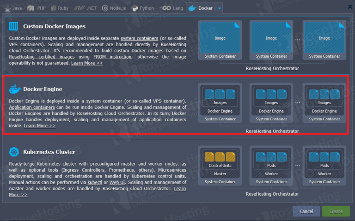355x221 pixels.
Task: Select the .NET tab
Action: click(x=85, y=8)
